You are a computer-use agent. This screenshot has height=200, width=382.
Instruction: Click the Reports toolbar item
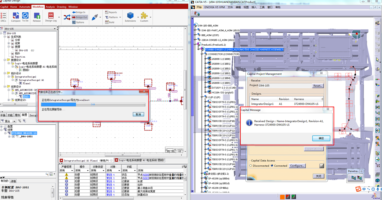point(111,12)
